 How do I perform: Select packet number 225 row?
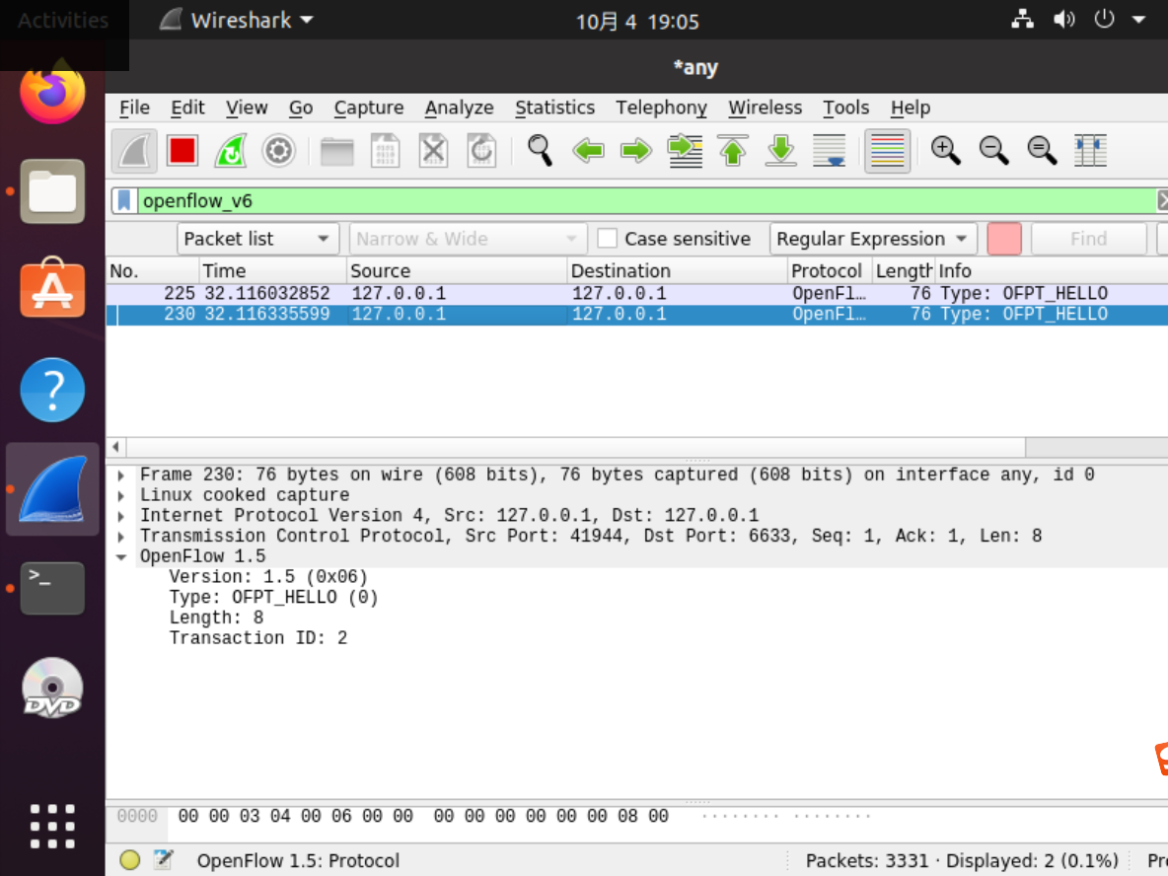[637, 294]
